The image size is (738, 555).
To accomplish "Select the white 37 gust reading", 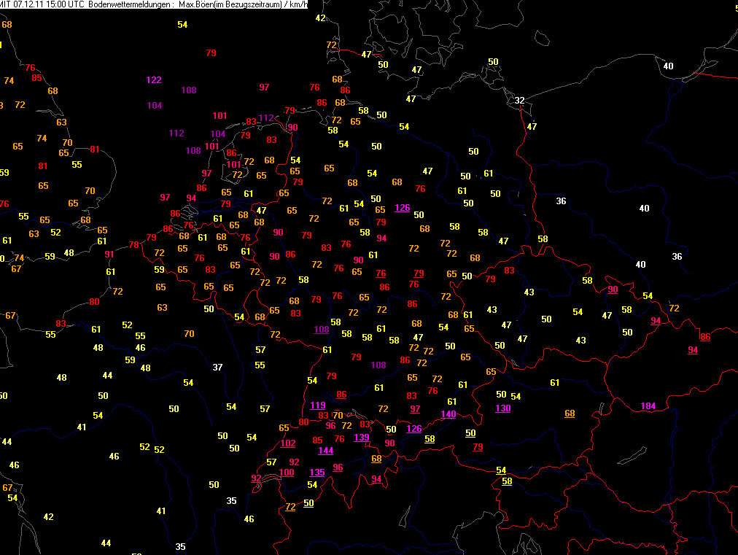I will click(217, 367).
